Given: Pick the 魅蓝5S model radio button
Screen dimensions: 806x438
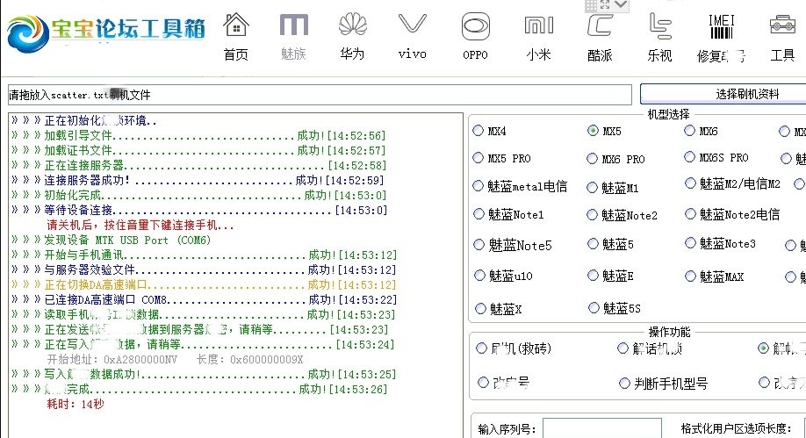Looking at the screenshot, I should [x=594, y=308].
